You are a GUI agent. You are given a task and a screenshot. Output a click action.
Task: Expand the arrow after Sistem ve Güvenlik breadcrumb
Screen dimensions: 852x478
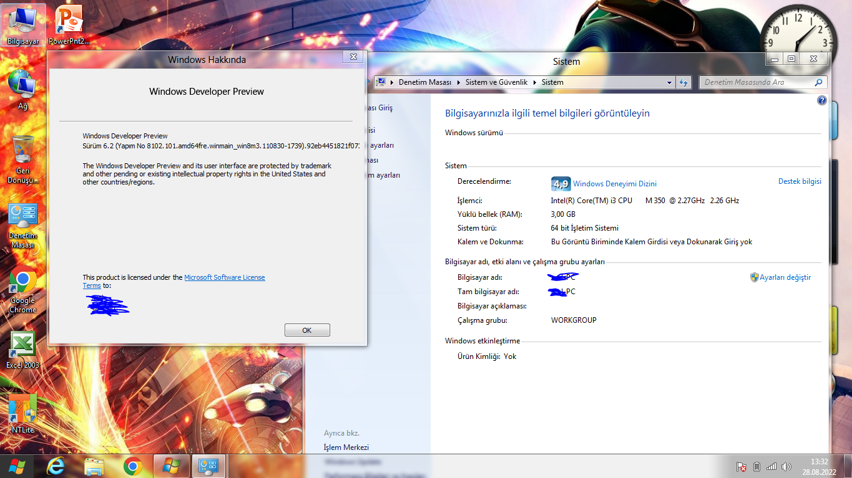[x=535, y=82]
